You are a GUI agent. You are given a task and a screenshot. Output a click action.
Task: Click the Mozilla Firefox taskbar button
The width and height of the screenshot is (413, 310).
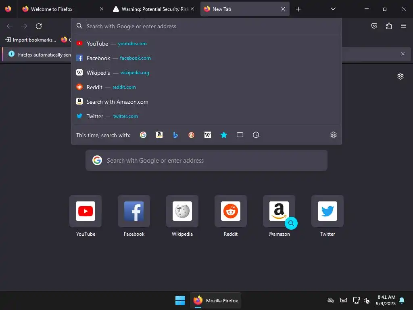216,300
